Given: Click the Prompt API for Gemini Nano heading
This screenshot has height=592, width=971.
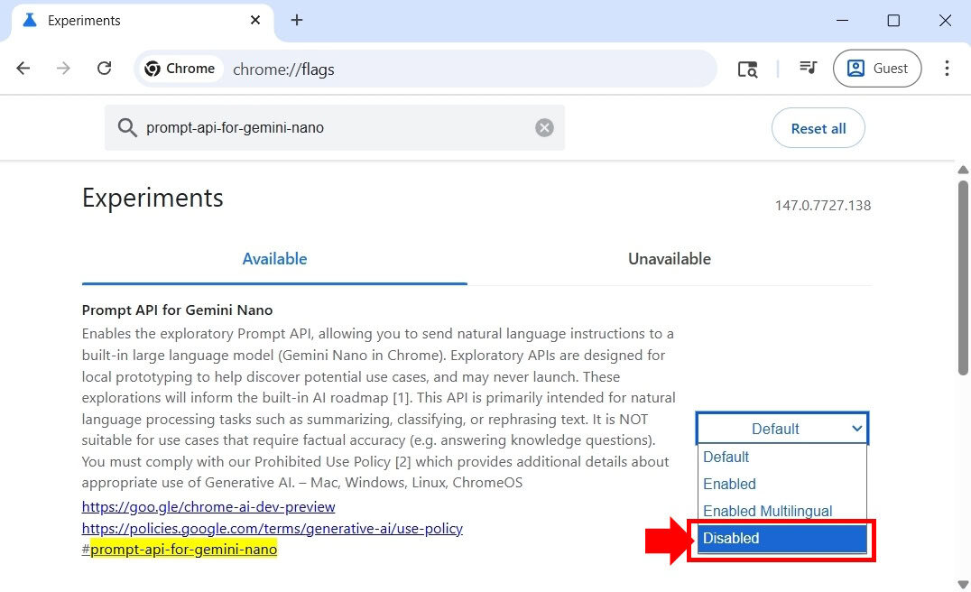Looking at the screenshot, I should (x=177, y=310).
